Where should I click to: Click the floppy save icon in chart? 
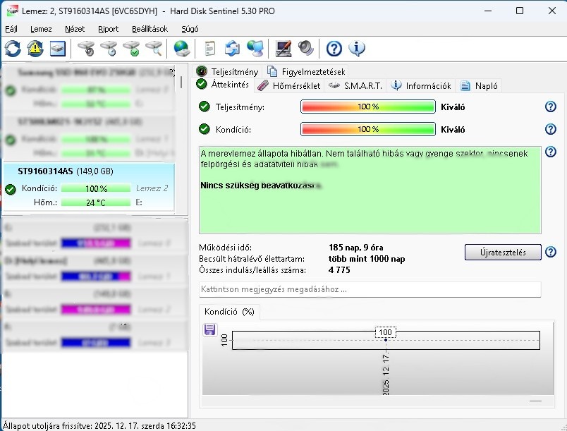pyautogui.click(x=209, y=329)
